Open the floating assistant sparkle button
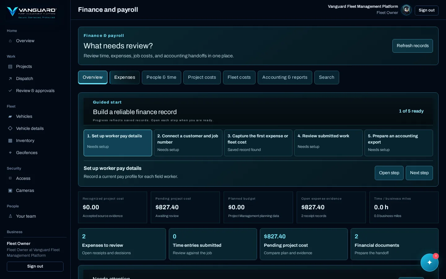Viewport: 446px width, 279px height. (430, 263)
